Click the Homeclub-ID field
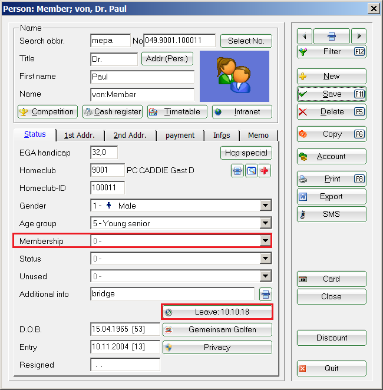 pyautogui.click(x=107, y=188)
